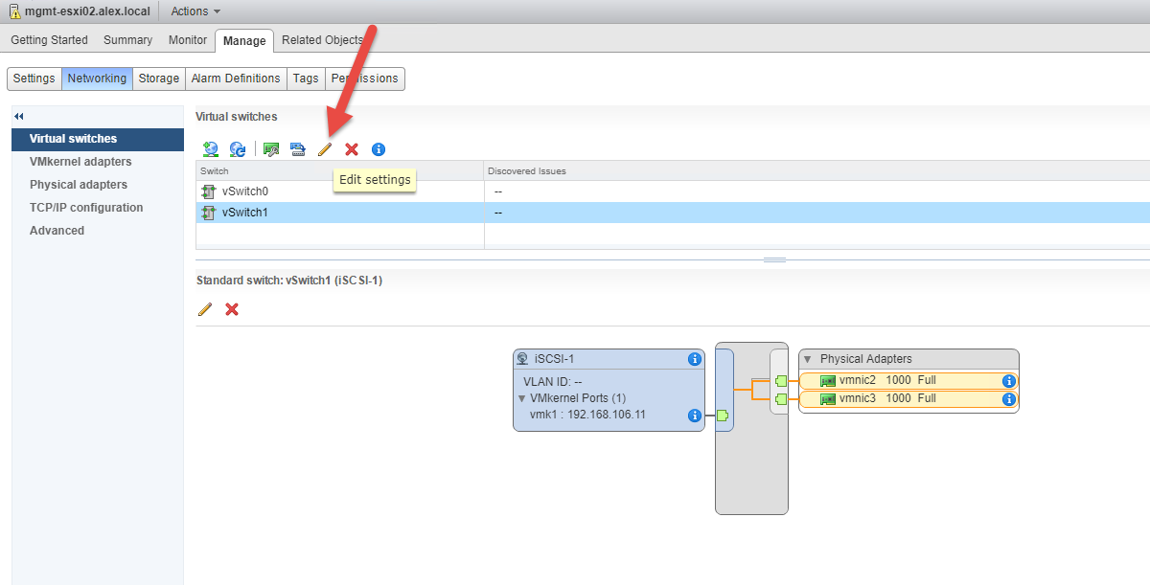The image size is (1150, 585).
Task: Open the Storage sub-tab
Action: tap(159, 79)
